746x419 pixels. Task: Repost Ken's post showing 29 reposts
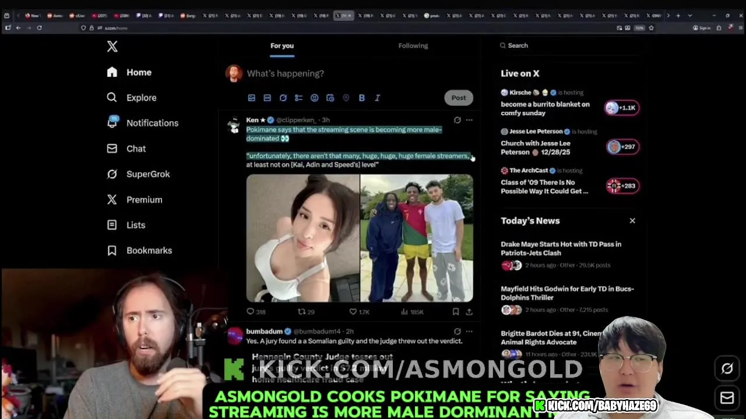306,312
